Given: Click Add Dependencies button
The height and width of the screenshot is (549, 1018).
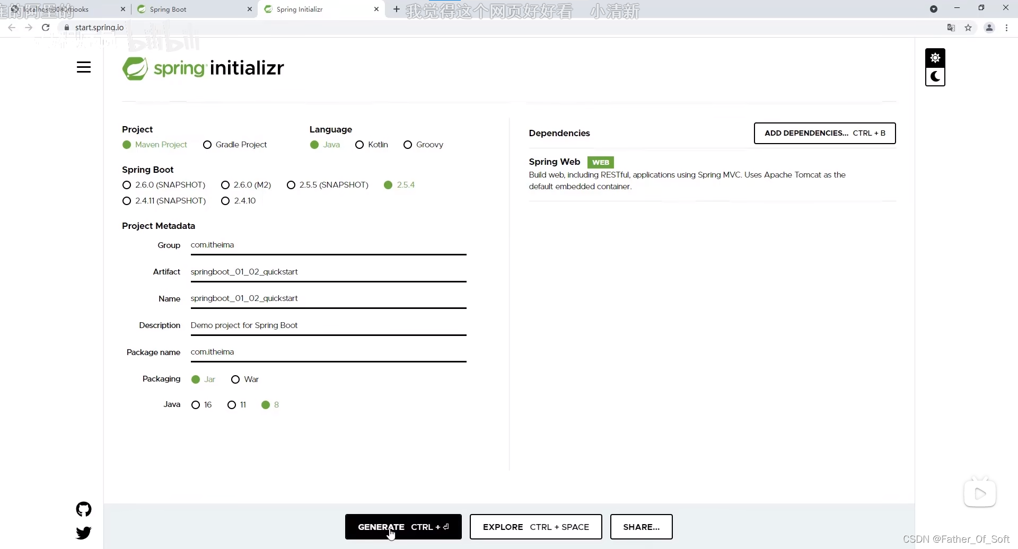Looking at the screenshot, I should (x=825, y=133).
